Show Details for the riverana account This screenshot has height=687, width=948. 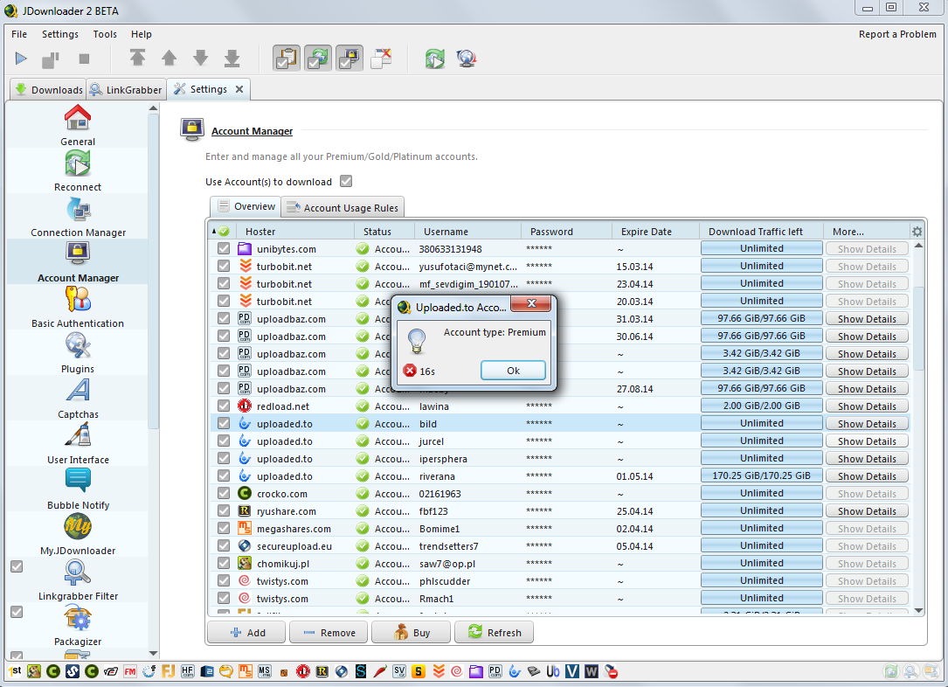pyautogui.click(x=867, y=476)
